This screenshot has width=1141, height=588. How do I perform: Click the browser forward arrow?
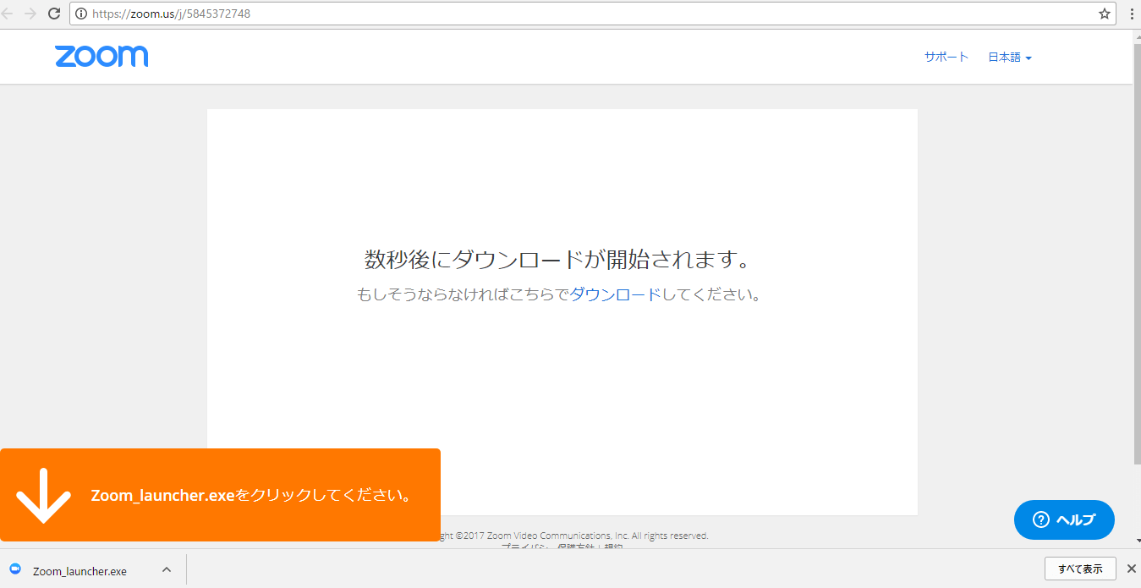(30, 14)
